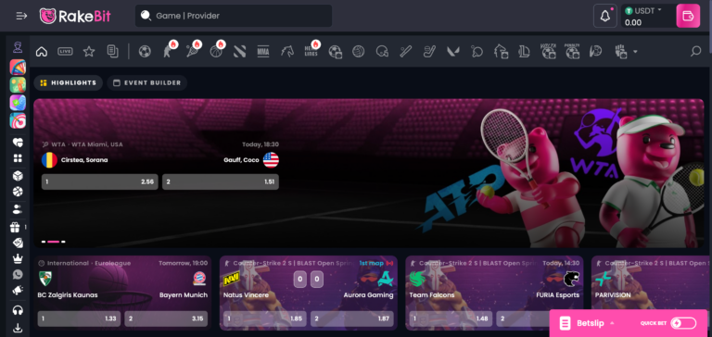Select the table tennis paddle icon

click(477, 52)
